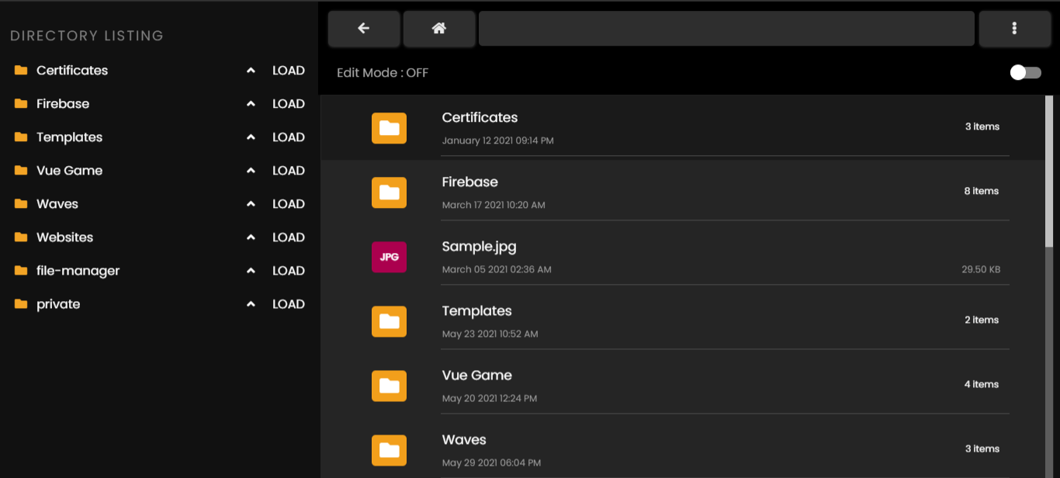Open the Sample.jpg file via its JPG icon
1060x478 pixels.
point(389,257)
